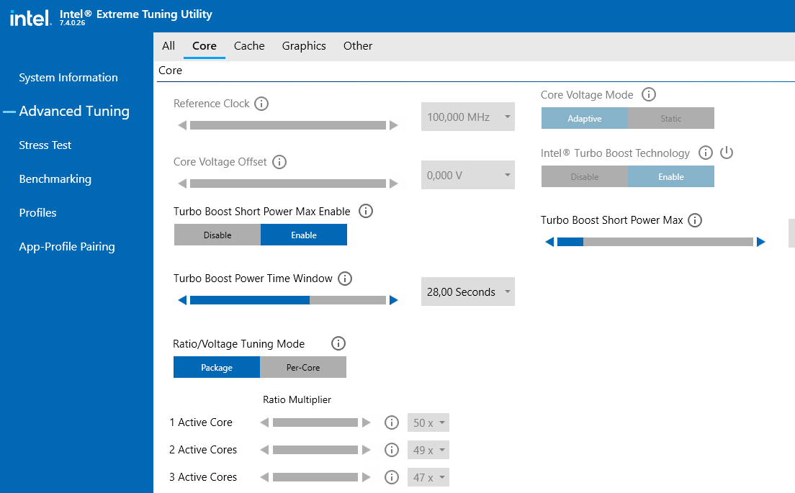Screen dimensions: 795x493
Task: Click right arrow of Turbo Boost Short Power Max
Action: pyautogui.click(x=761, y=242)
